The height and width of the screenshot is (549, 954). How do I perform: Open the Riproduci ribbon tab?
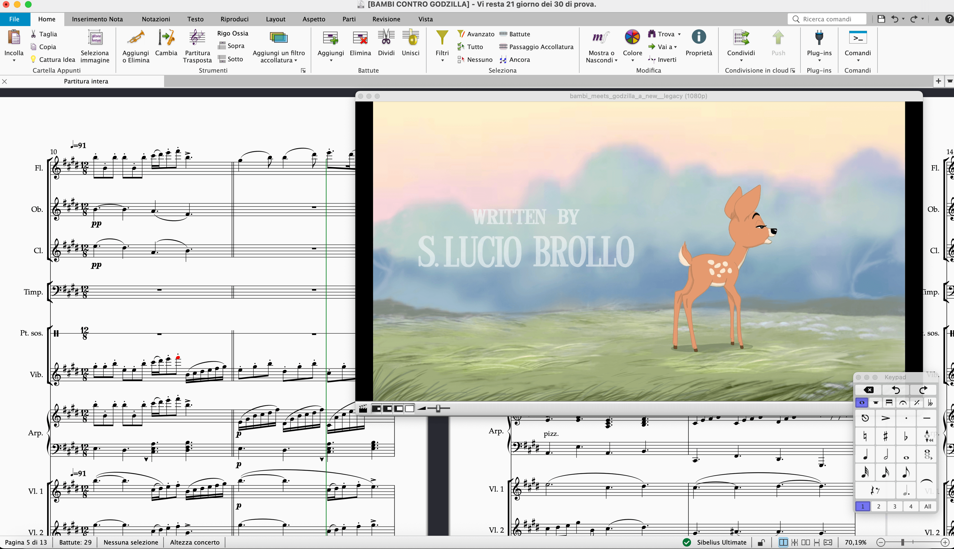point(234,19)
